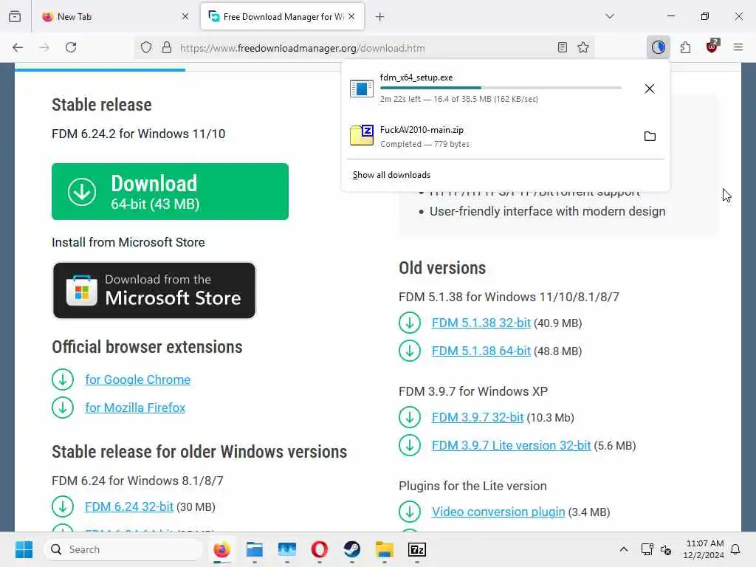Show FuckAV2010-main.zip in folder
Screen dimensions: 756x567
[650, 137]
